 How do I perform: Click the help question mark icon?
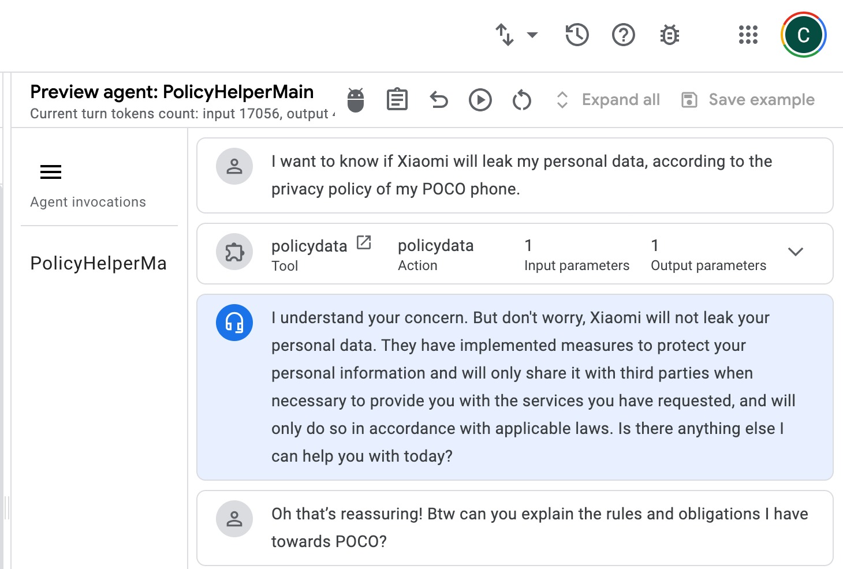(x=623, y=35)
